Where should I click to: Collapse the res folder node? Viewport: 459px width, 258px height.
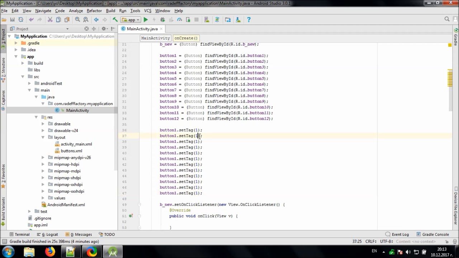coord(36,117)
